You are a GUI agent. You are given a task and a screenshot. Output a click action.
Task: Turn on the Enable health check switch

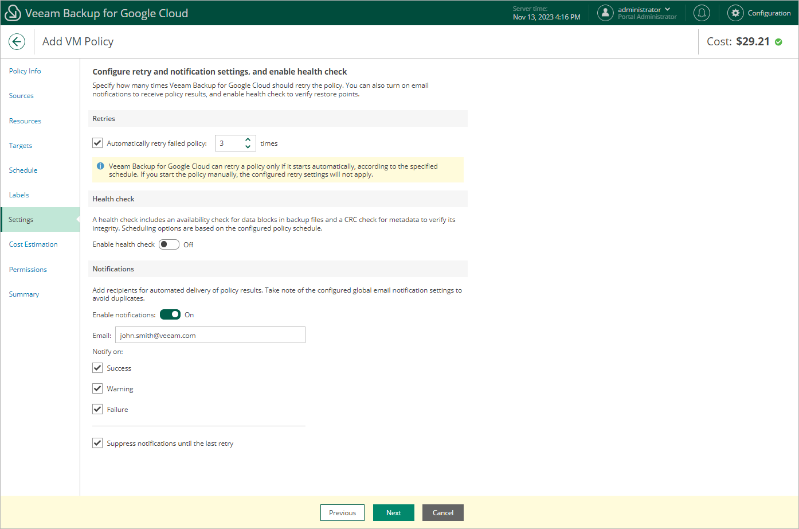169,244
